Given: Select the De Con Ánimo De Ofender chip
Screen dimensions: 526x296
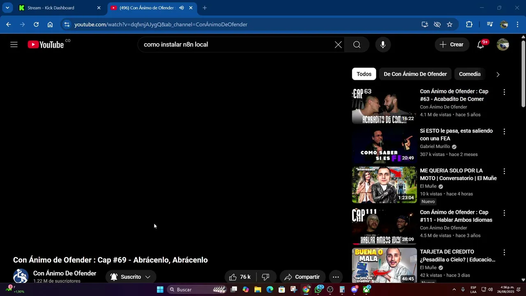Looking at the screenshot, I should 415,74.
